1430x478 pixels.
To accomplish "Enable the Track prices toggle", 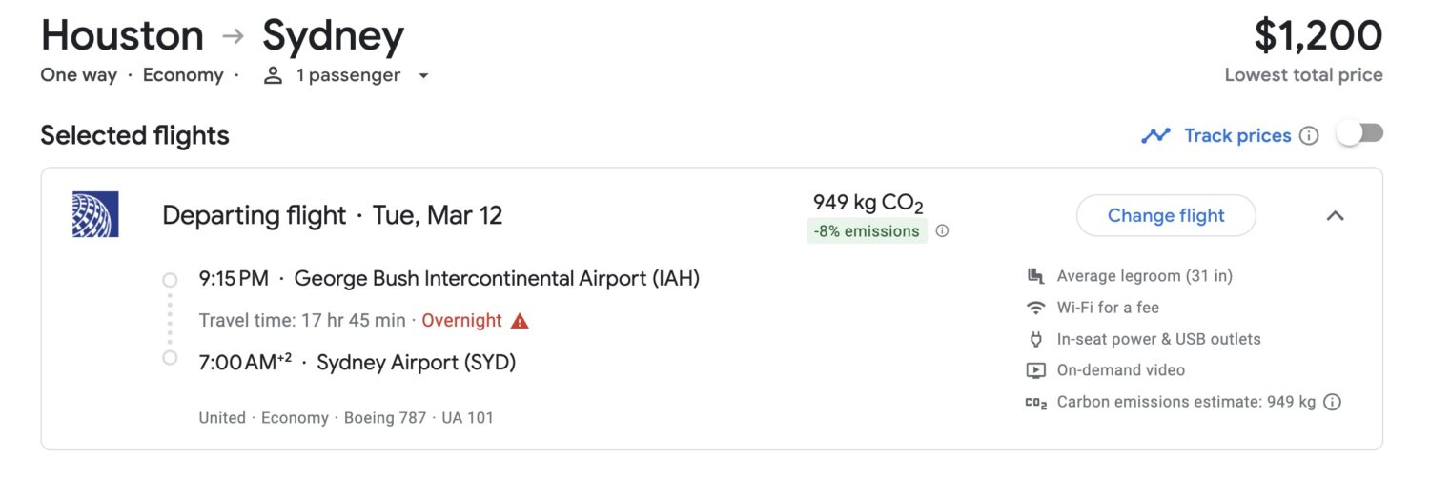I will coord(1359,134).
